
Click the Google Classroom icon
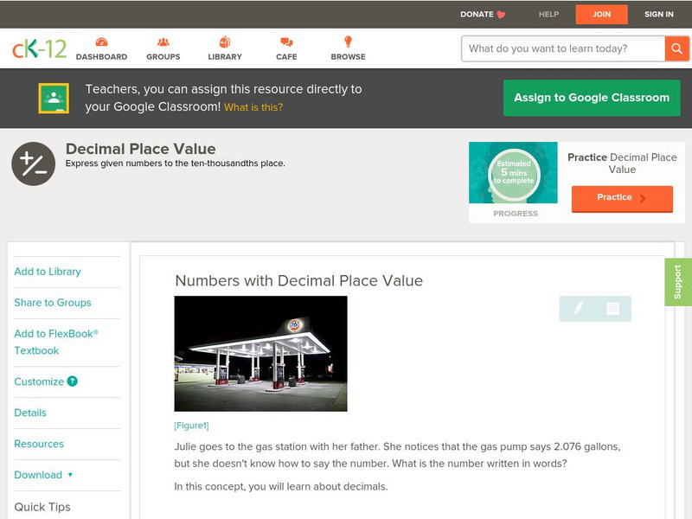(54, 98)
